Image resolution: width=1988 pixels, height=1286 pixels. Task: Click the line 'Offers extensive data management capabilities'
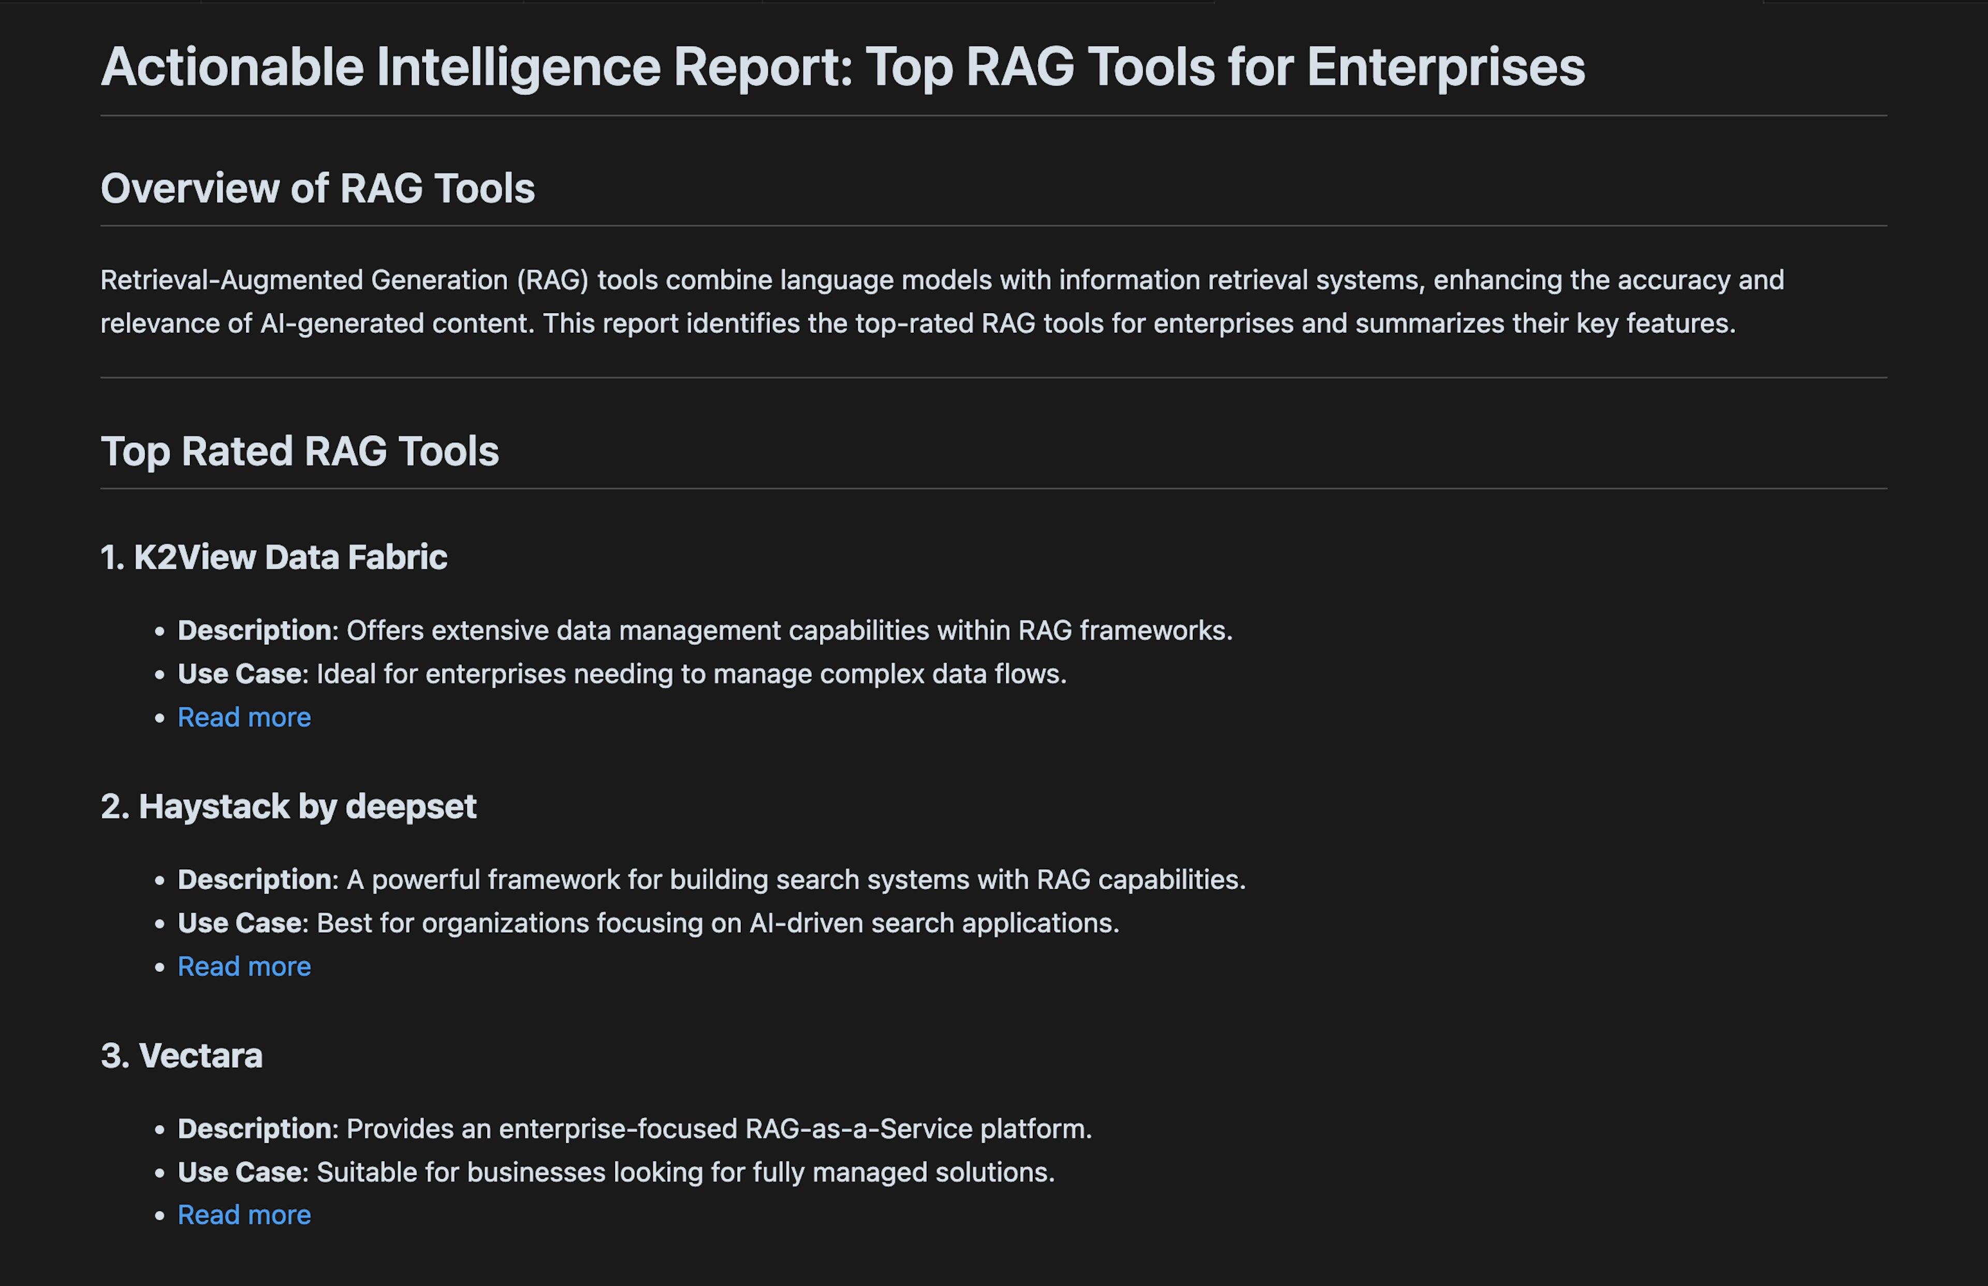click(705, 630)
